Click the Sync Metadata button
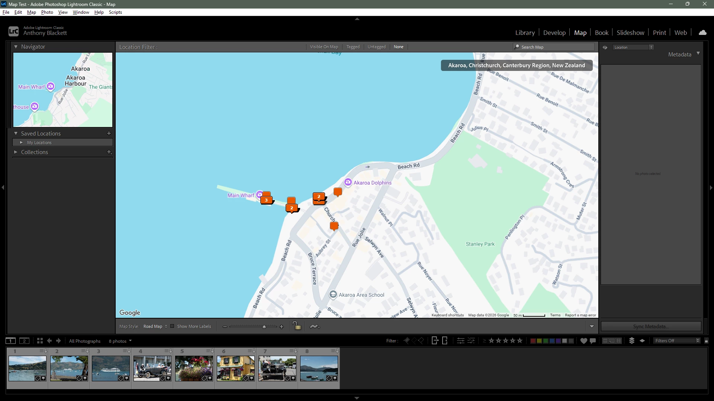The height and width of the screenshot is (401, 714). click(651, 326)
